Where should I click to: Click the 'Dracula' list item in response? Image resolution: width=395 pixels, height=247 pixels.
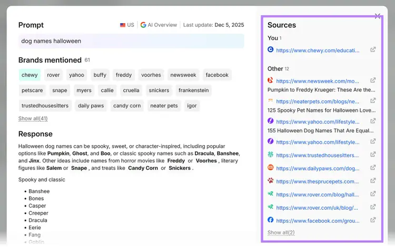38,220
